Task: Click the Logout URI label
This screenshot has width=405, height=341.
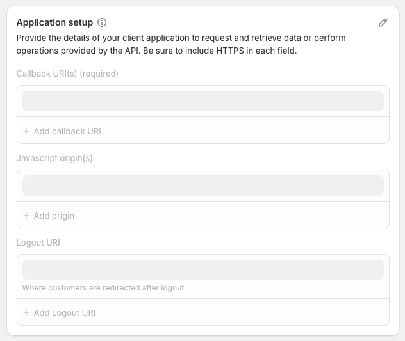Action: click(x=38, y=242)
